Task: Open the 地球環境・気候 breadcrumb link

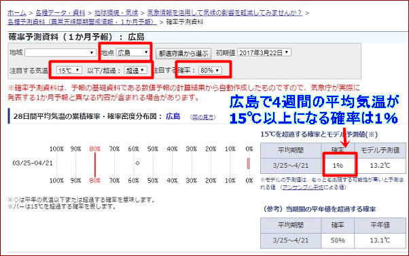Action: click(116, 12)
